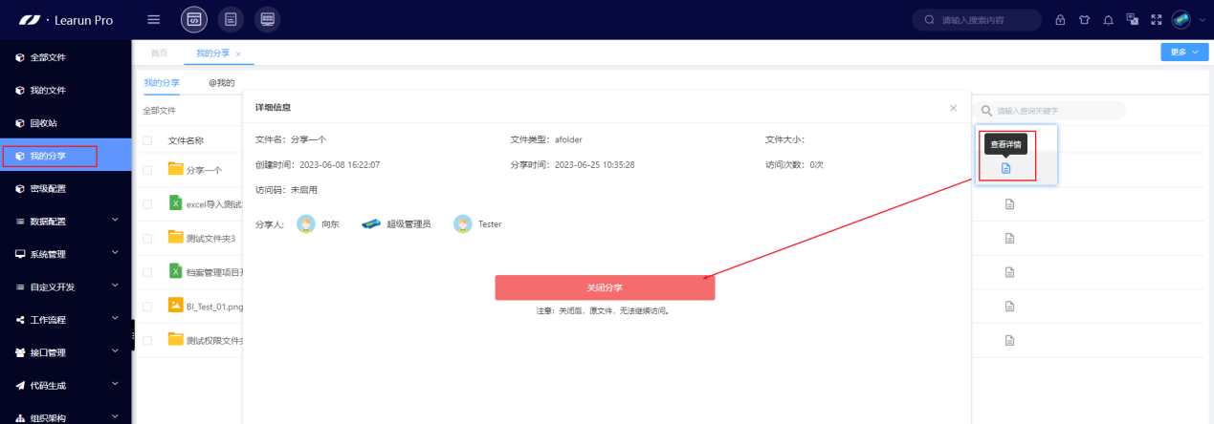The height and width of the screenshot is (424, 1214).
Task: Expand 自定义开发 menu
Action: 66,286
